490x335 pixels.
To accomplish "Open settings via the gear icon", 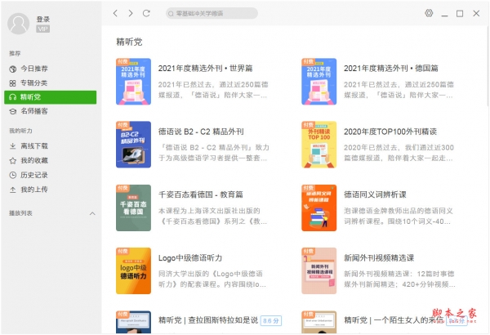I will pos(429,13).
